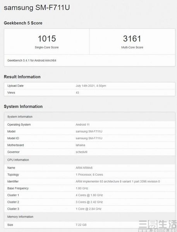The height and width of the screenshot is (232, 177).
Task: Select 1 Core @ 2.84 GHz value
Action: pos(88,209)
